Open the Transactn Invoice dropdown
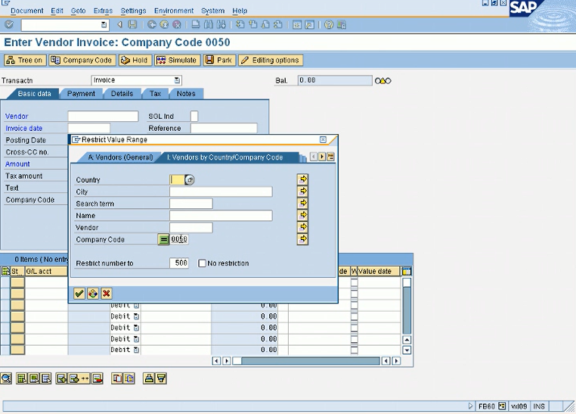This screenshot has width=576, height=414. [x=177, y=80]
